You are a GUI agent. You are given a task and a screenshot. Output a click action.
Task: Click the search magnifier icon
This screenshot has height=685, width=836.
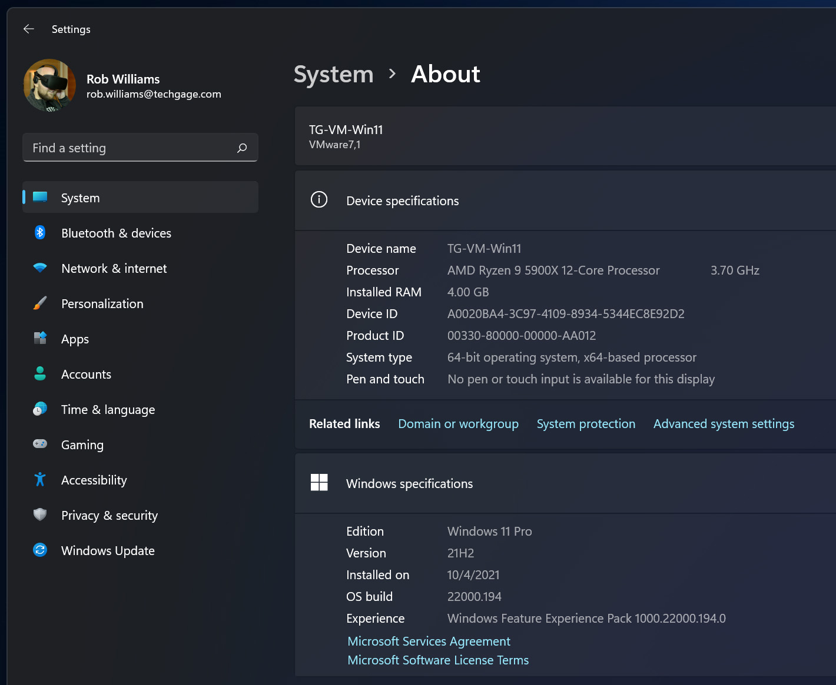pyautogui.click(x=242, y=148)
